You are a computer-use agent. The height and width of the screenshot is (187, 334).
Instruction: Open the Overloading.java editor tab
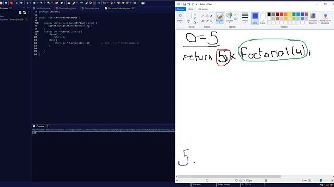pyautogui.click(x=66, y=8)
